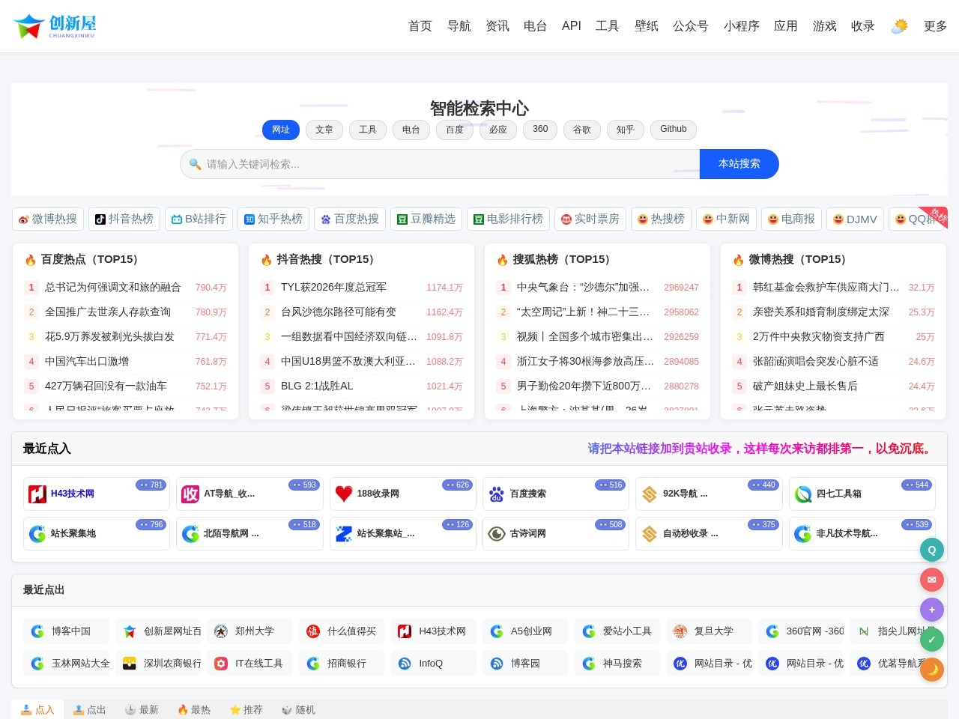
Task: Open the 小程序 menu item
Action: click(x=742, y=26)
